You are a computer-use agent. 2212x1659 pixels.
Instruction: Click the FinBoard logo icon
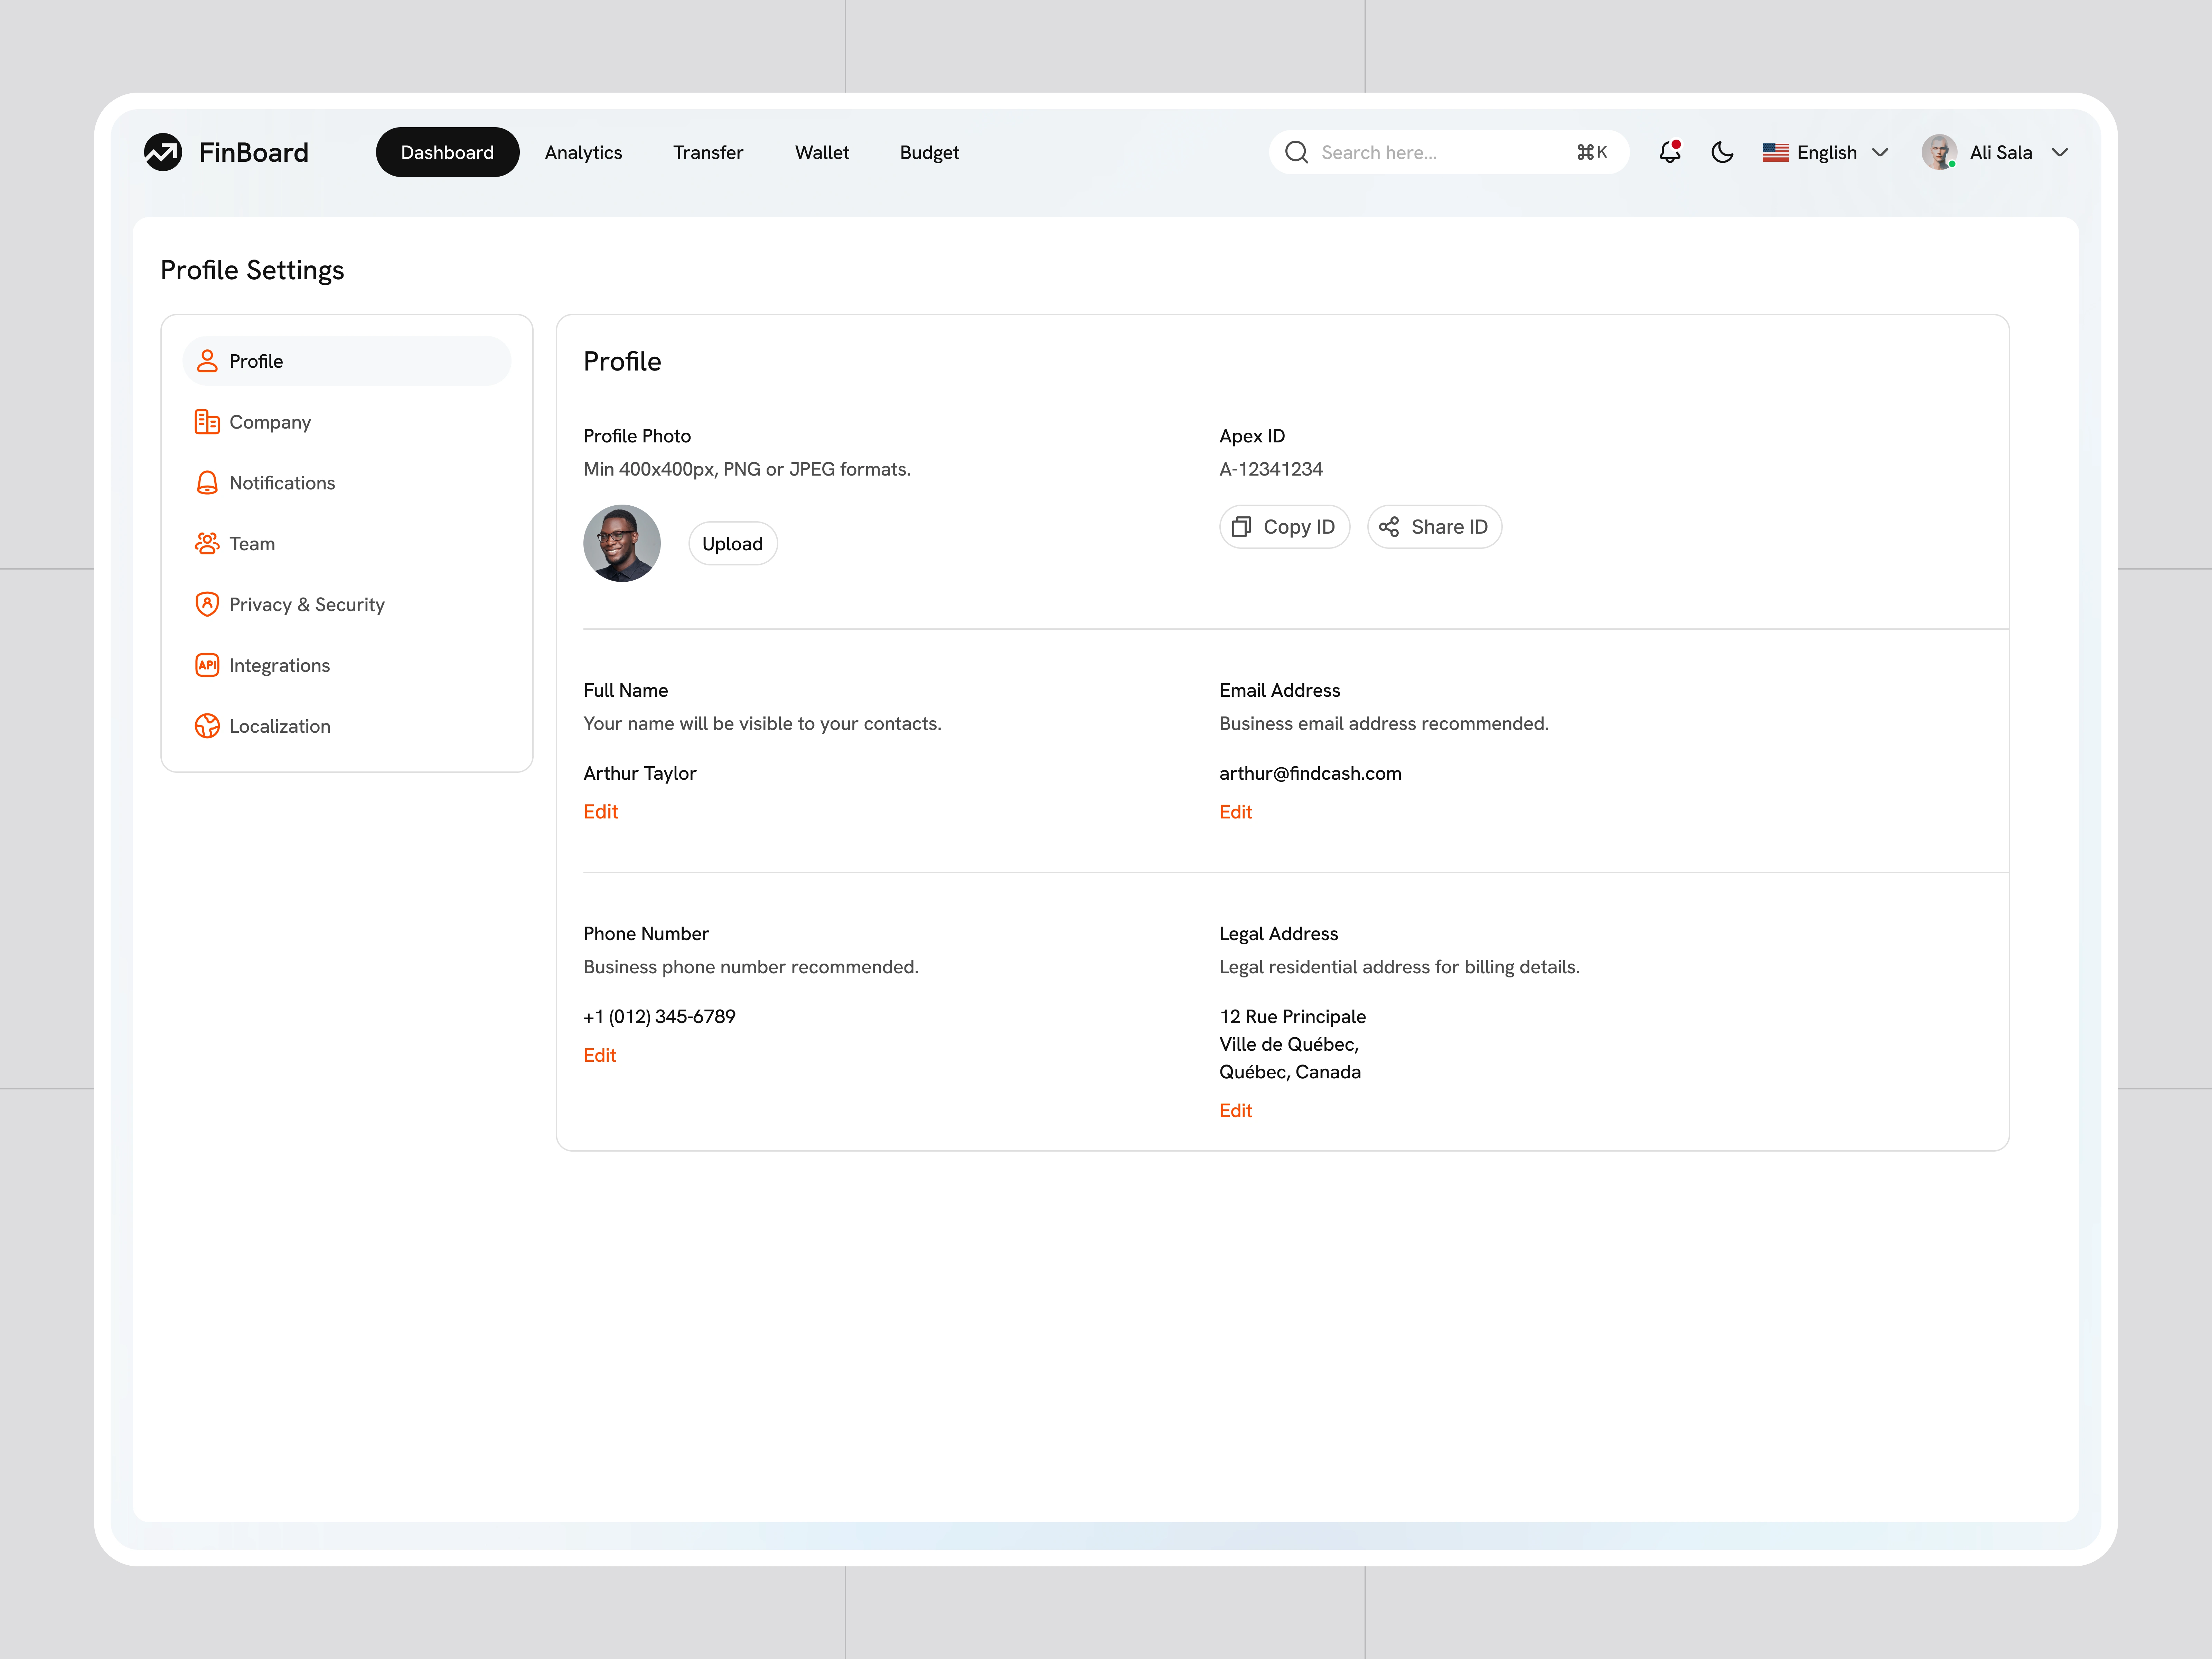point(163,152)
